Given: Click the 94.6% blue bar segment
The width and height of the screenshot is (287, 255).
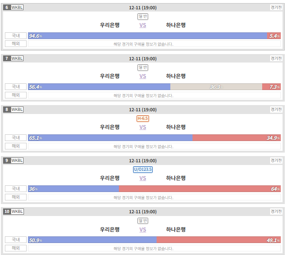Looking at the screenshot, I should [148, 35].
